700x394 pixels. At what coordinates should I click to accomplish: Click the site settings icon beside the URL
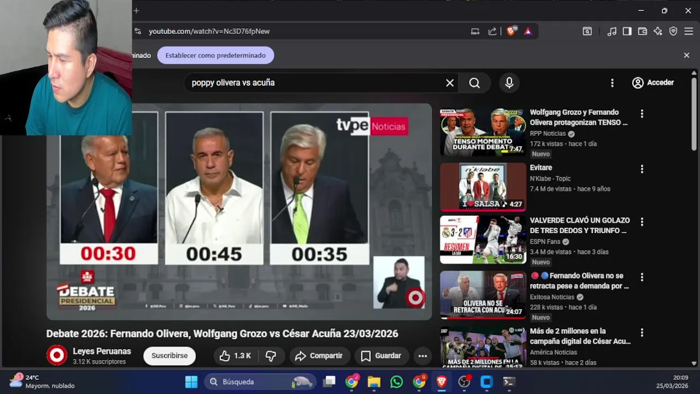click(x=138, y=31)
